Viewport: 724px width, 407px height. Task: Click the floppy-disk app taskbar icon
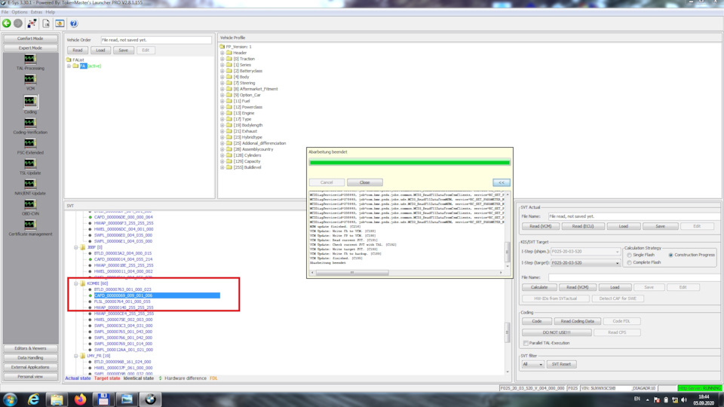(103, 399)
